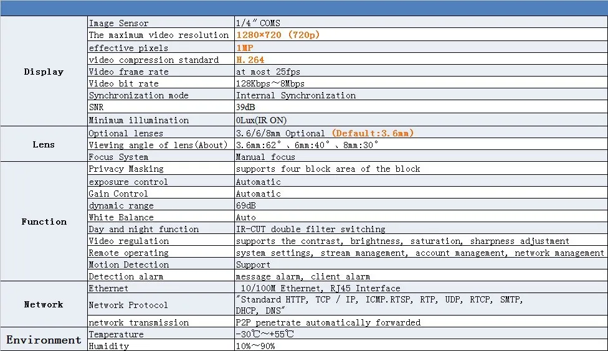Select the Optional lenses label
Screen dimensions: 608x351
click(x=126, y=133)
